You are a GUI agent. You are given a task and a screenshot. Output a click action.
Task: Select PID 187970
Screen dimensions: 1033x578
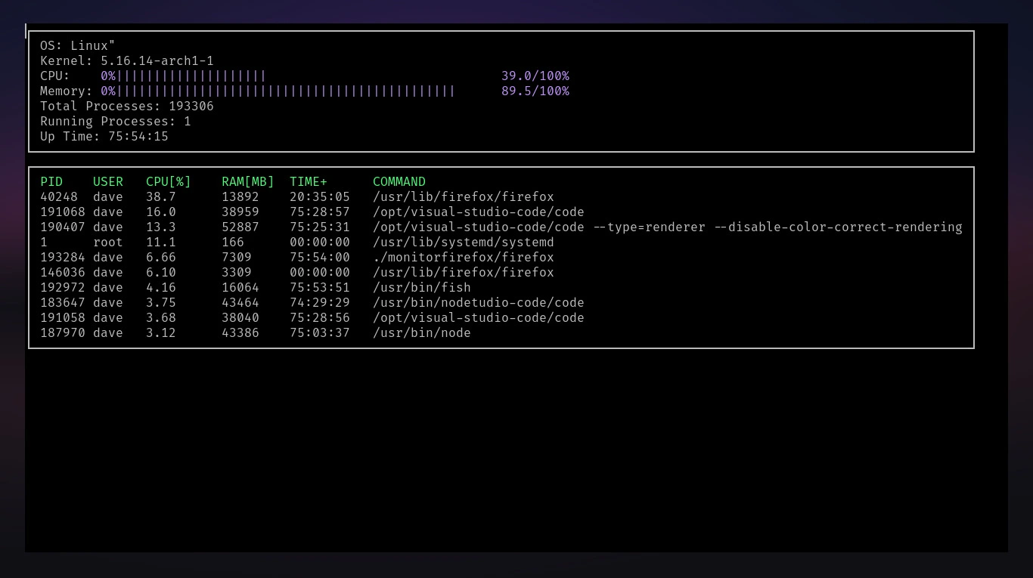tap(63, 333)
